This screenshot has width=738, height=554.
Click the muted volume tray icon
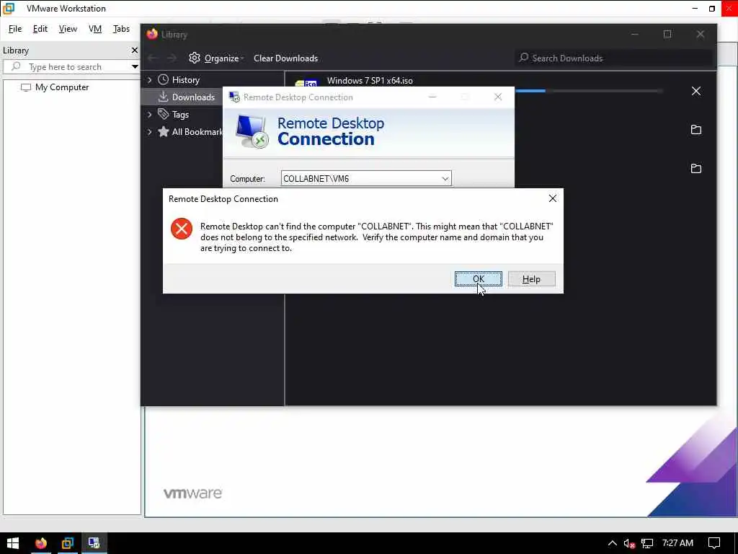pos(629,543)
